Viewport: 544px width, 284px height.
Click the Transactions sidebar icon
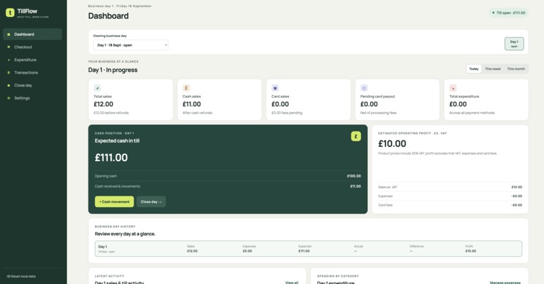pyautogui.click(x=9, y=73)
